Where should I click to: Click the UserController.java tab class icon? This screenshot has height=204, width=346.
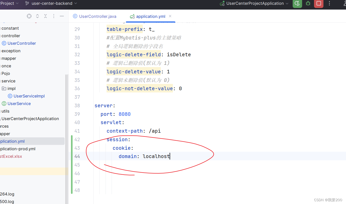tap(75, 16)
